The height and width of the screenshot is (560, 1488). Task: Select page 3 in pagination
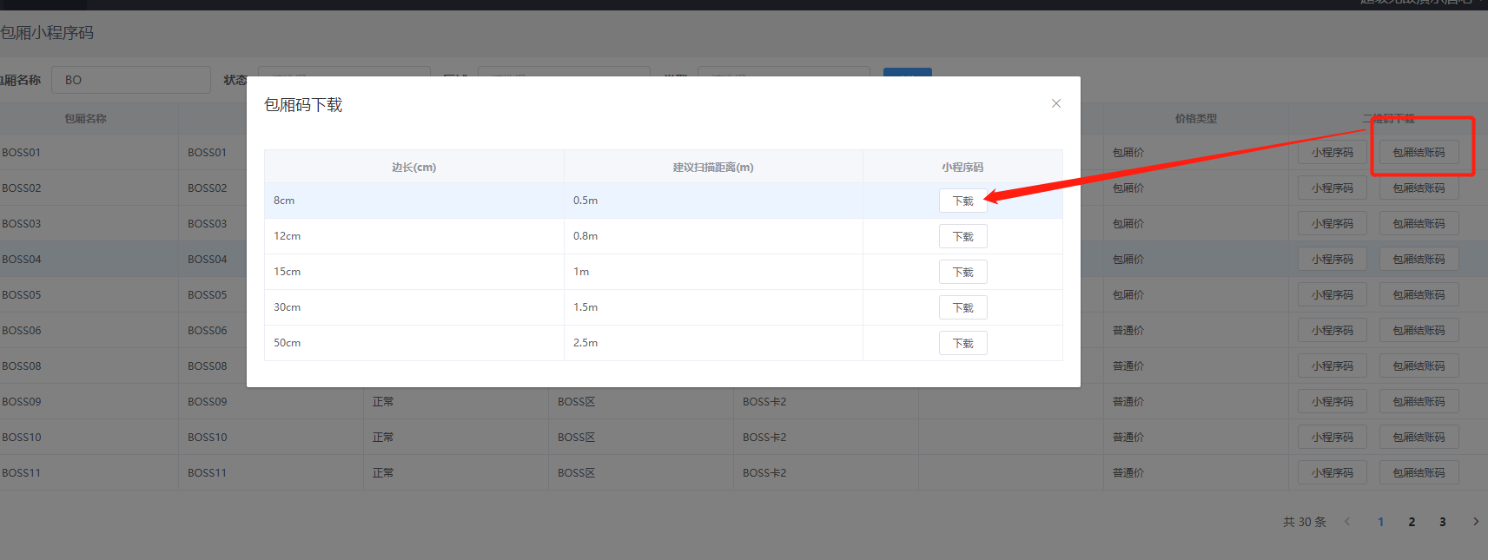point(1443,522)
